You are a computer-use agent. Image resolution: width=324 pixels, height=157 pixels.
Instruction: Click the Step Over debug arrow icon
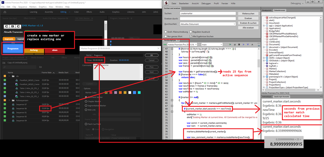[x=243, y=44]
